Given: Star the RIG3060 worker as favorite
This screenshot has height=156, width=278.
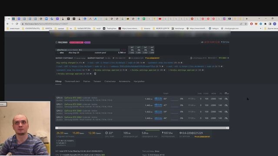Looking at the screenshot, I should 56,42.
